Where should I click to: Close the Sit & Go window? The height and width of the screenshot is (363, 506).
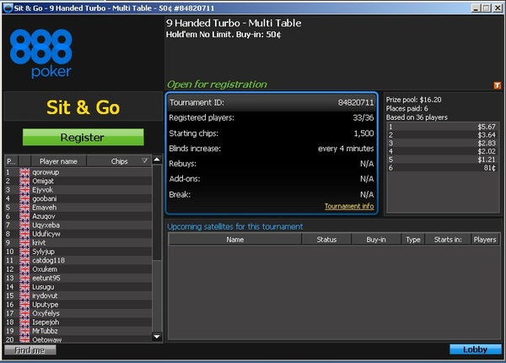point(498,8)
